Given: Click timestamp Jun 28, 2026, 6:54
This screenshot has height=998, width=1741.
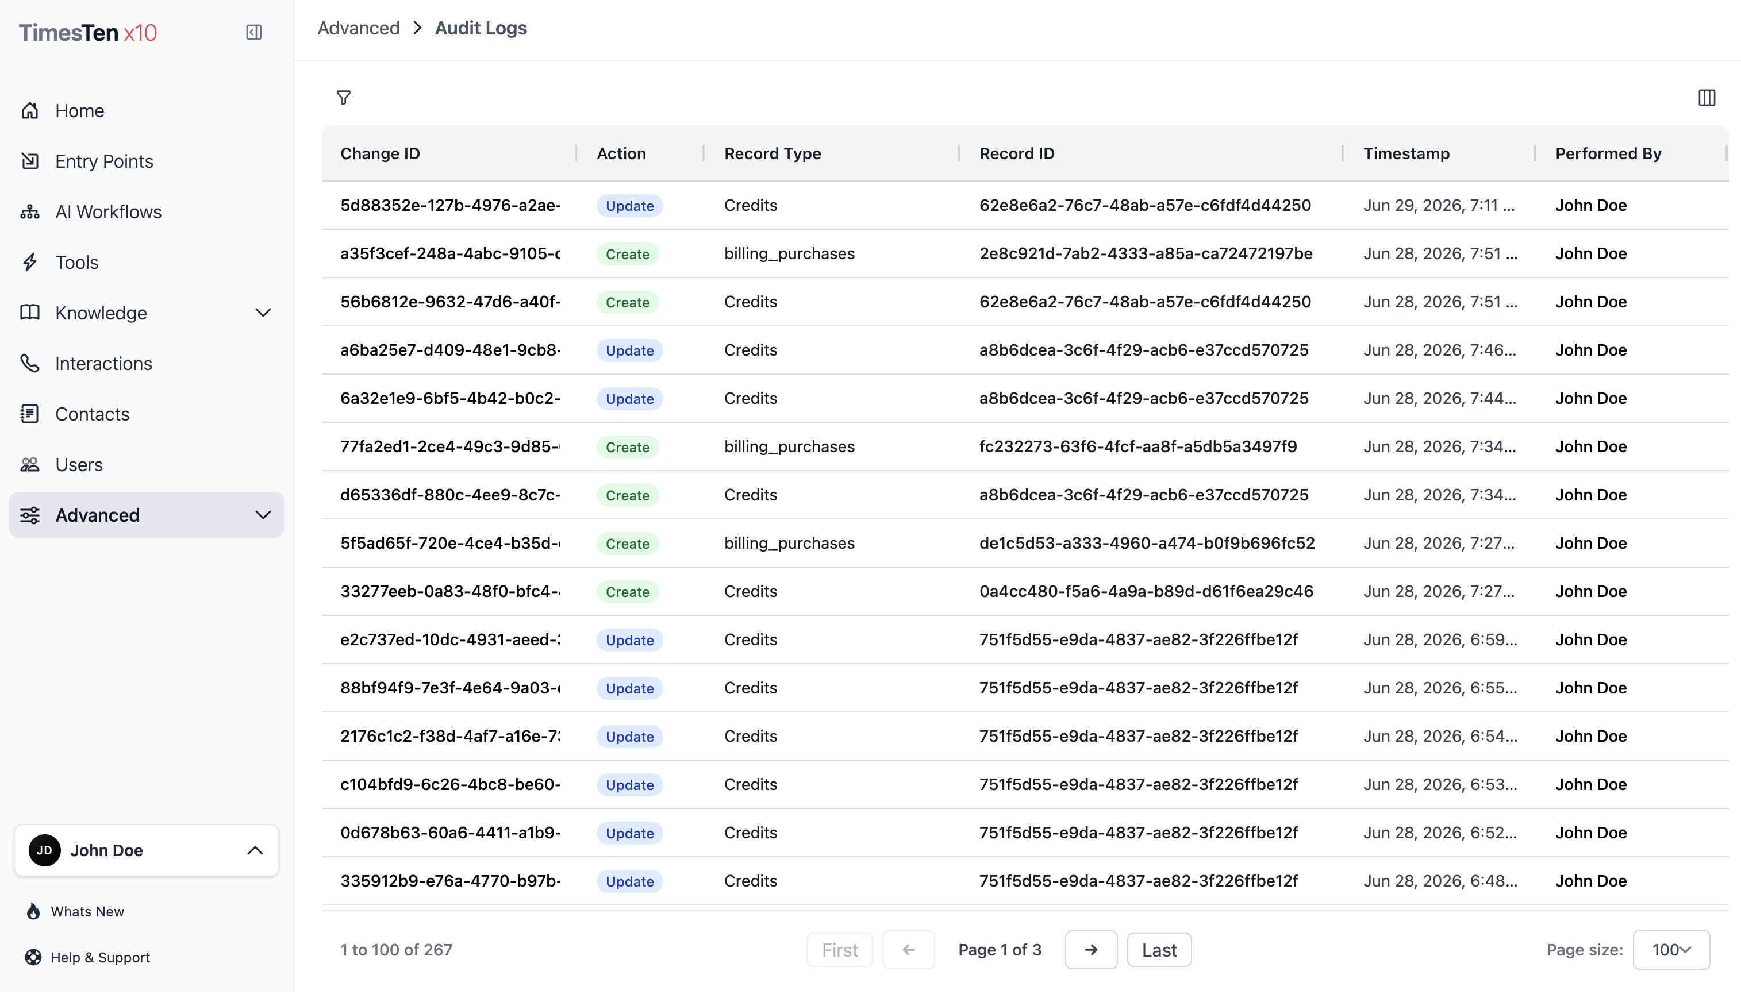Looking at the screenshot, I should 1440,736.
